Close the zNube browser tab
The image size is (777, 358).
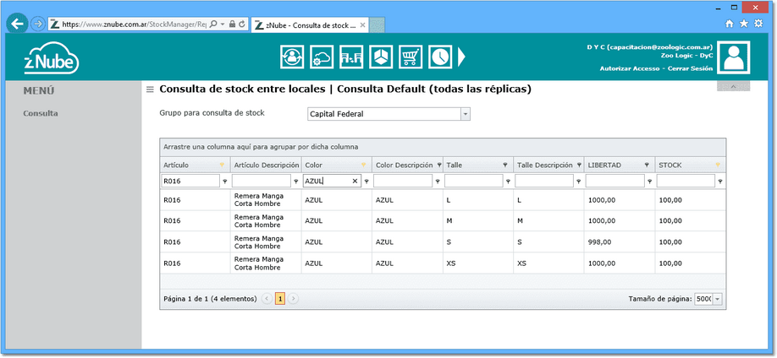[363, 25]
